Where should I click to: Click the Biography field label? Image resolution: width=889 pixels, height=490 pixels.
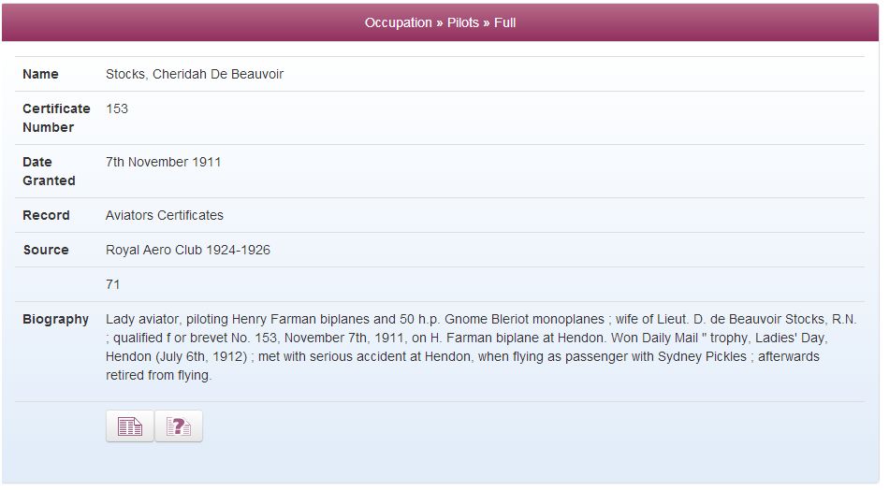coord(55,320)
